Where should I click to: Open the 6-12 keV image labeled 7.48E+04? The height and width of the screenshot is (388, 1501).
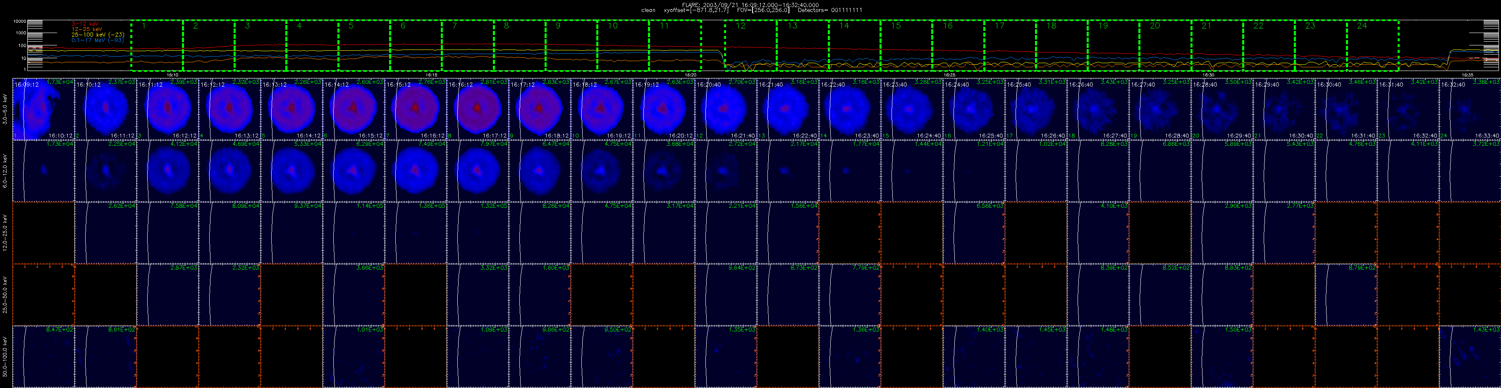[416, 171]
